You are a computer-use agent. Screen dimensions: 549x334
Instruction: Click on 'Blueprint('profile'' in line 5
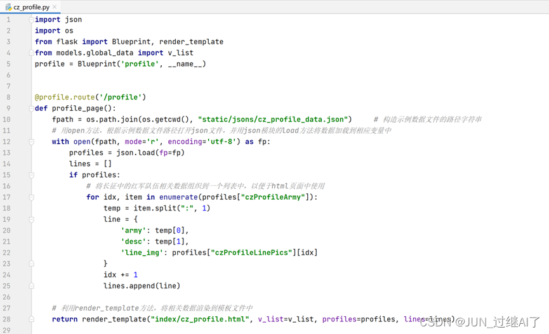pyautogui.click(x=118, y=64)
